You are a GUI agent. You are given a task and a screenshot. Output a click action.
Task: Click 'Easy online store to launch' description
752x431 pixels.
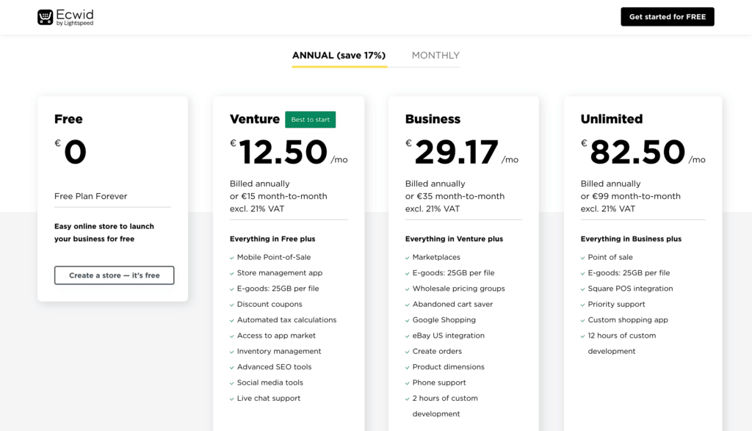click(104, 226)
